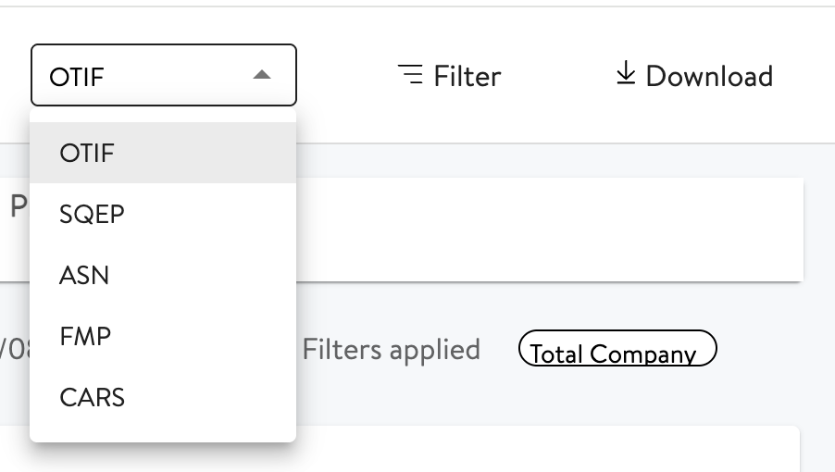Select ASN in the dropdown list
Screen dimensions: 835x472
click(84, 275)
